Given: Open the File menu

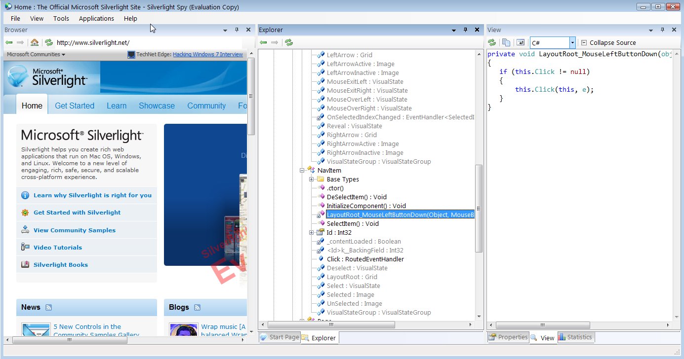Looking at the screenshot, I should 15,18.
